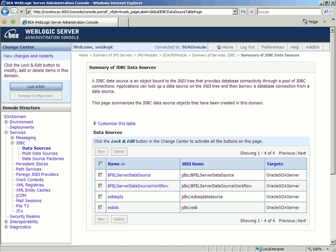The width and height of the screenshot is (336, 252).
Task: Select Data Source Factories tree item
Action: (43, 158)
